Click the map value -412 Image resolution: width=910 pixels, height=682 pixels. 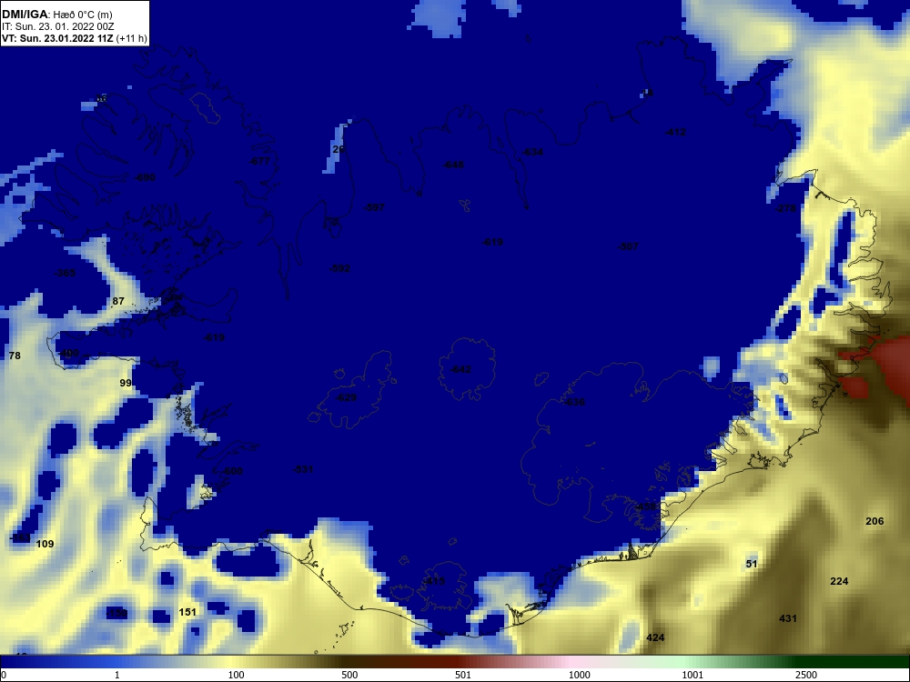(x=675, y=132)
